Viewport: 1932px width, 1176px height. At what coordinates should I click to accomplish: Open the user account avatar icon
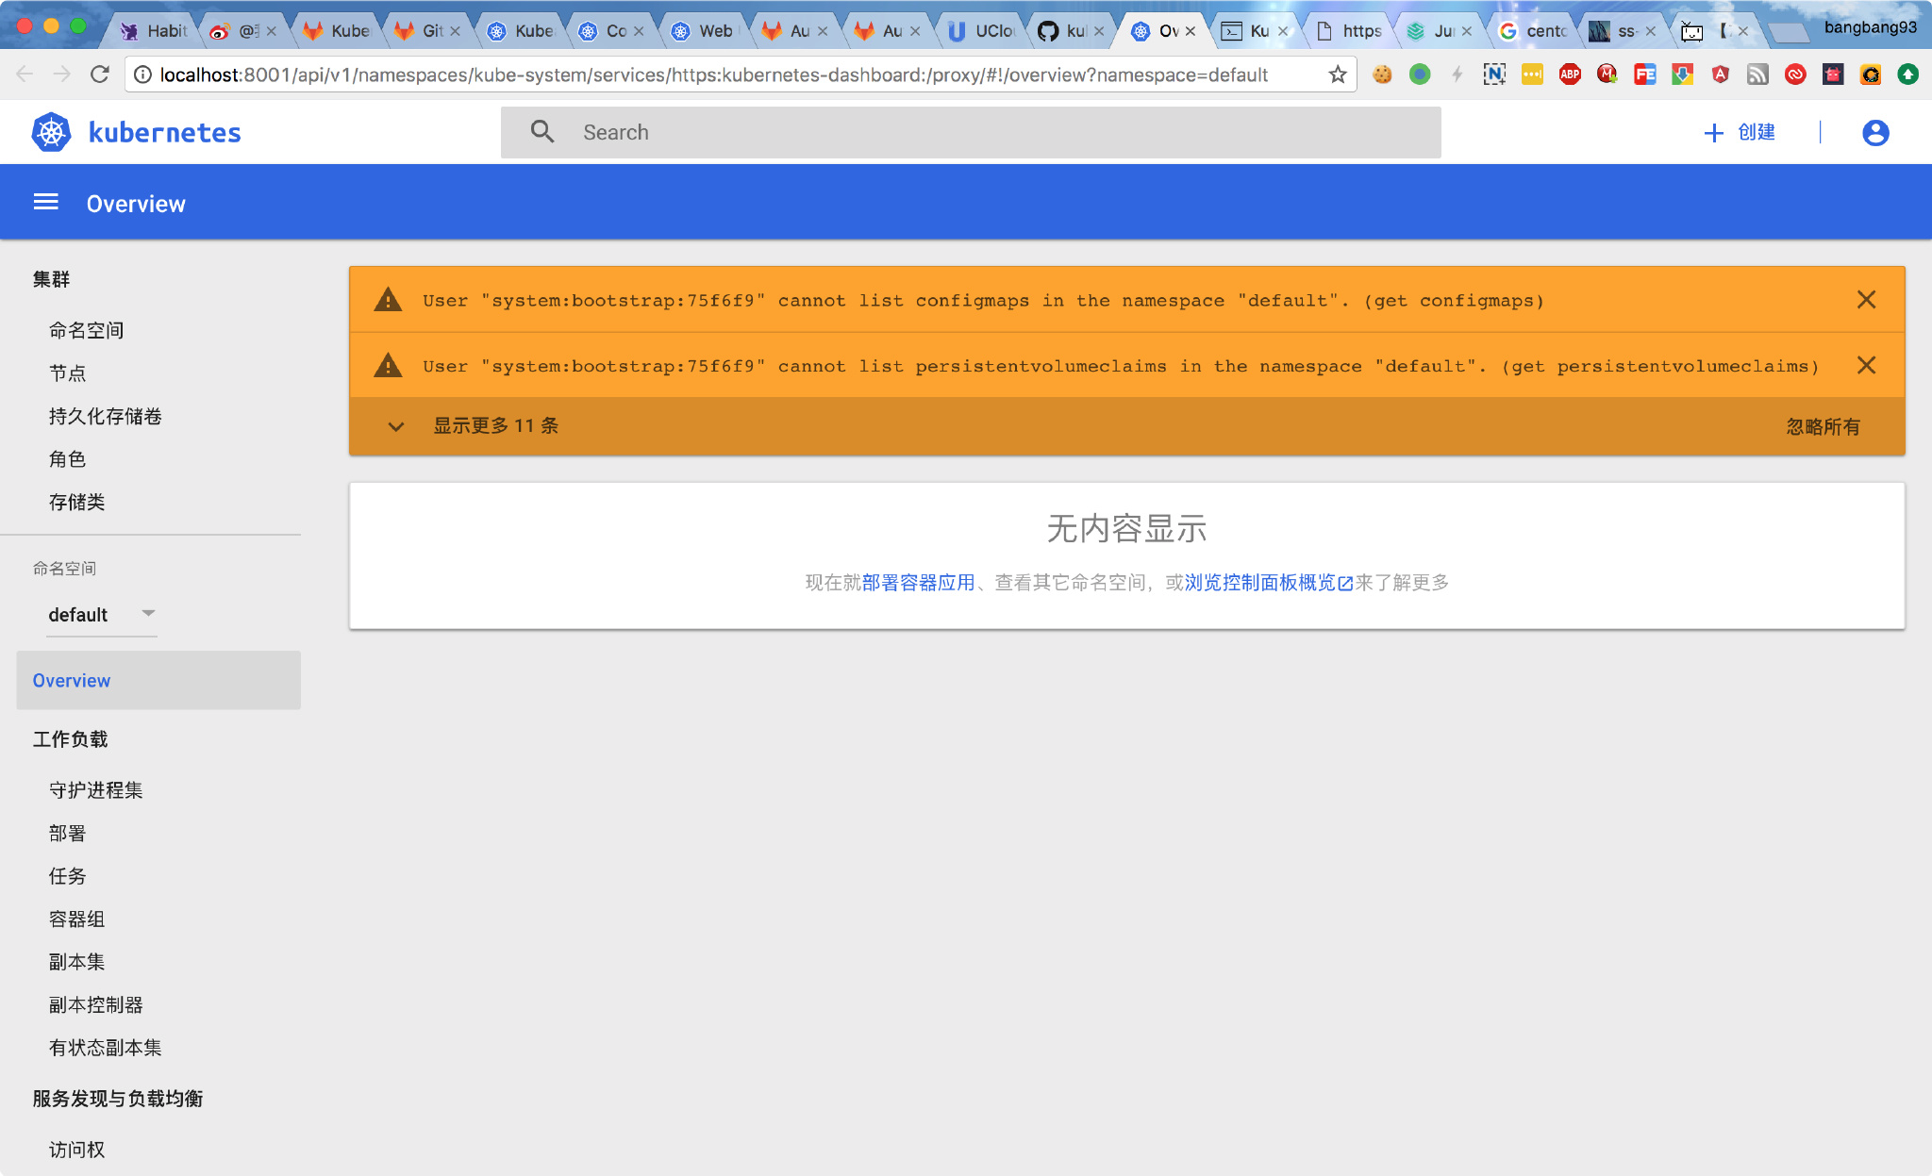(1874, 132)
